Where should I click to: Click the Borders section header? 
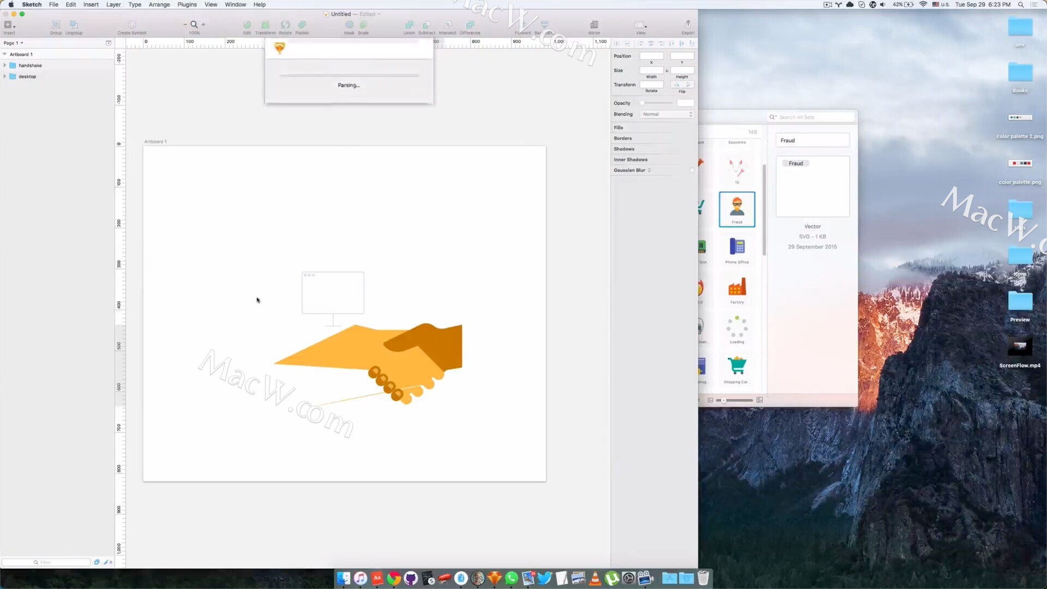point(623,139)
